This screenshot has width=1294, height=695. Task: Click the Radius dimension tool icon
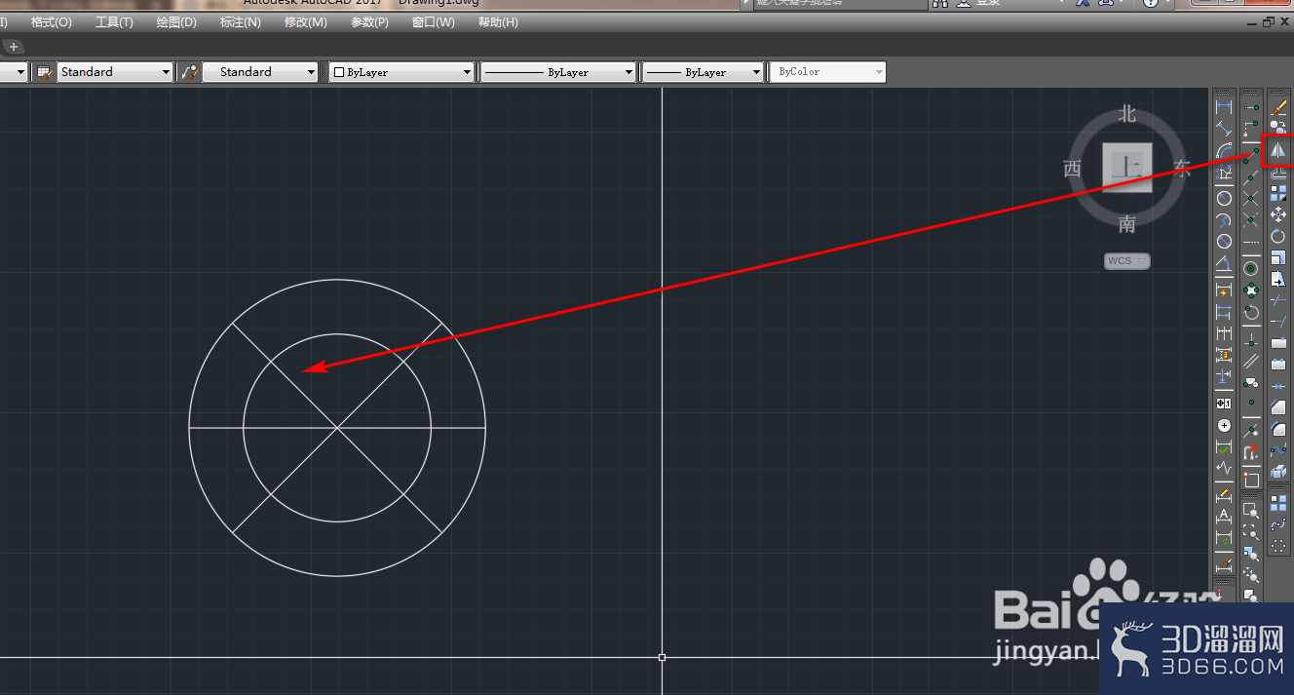click(x=1224, y=199)
